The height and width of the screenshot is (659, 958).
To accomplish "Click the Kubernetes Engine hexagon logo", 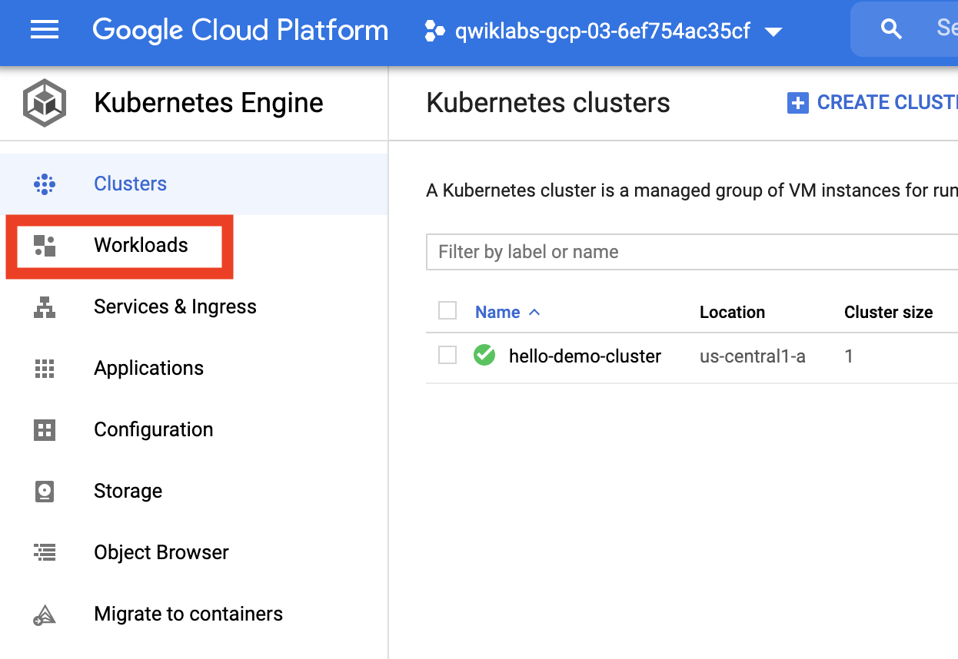I will (x=45, y=102).
